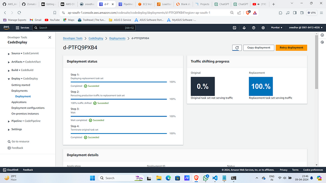Open a new browser tab

[274, 4]
